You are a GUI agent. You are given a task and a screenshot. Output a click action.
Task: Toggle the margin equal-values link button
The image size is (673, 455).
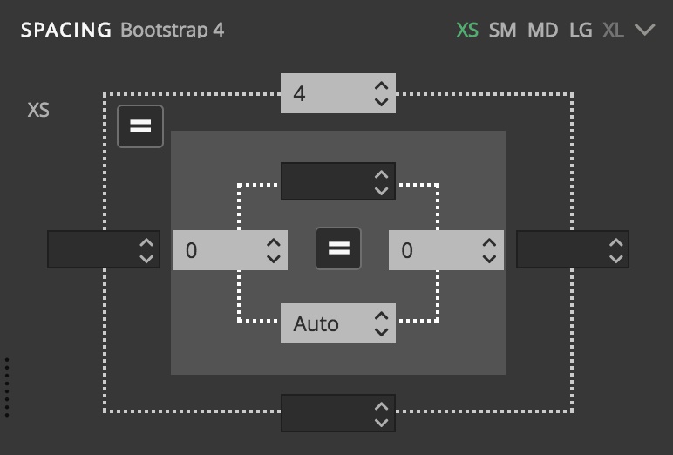[140, 126]
